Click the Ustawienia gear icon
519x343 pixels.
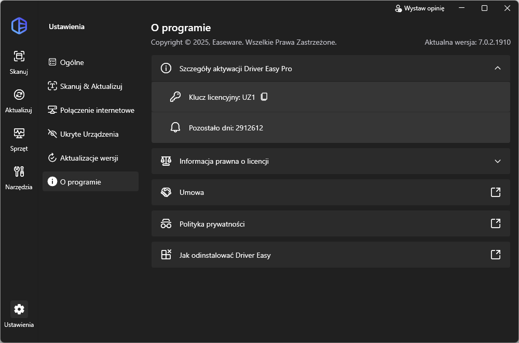pyautogui.click(x=19, y=309)
